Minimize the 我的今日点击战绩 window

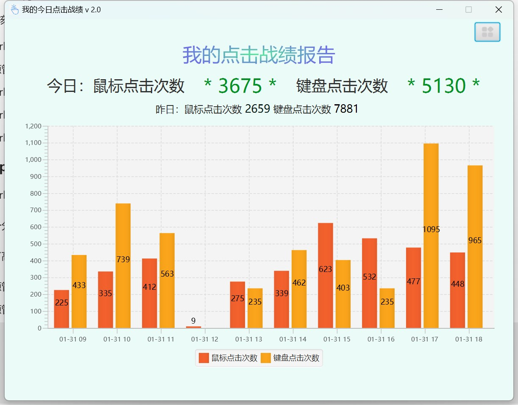pos(439,9)
